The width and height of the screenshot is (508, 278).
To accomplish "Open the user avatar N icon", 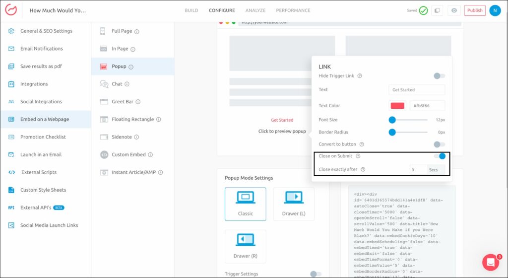I will 495,10.
